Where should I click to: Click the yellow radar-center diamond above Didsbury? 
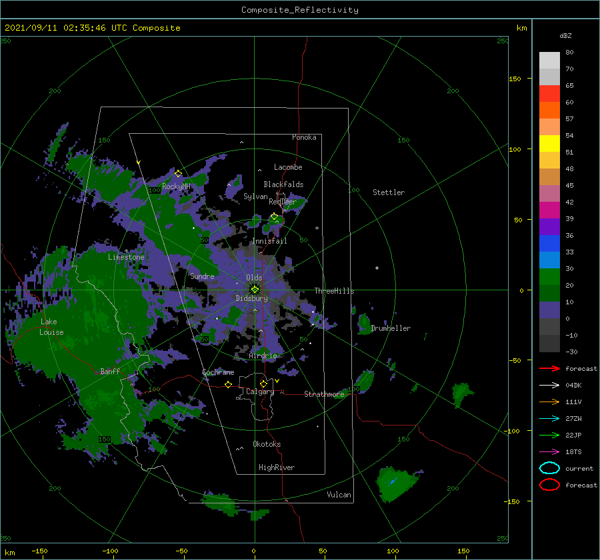[255, 290]
